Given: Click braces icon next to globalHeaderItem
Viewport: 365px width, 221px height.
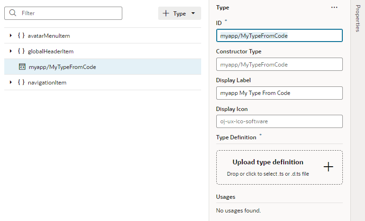Looking at the screenshot, I should 21,51.
